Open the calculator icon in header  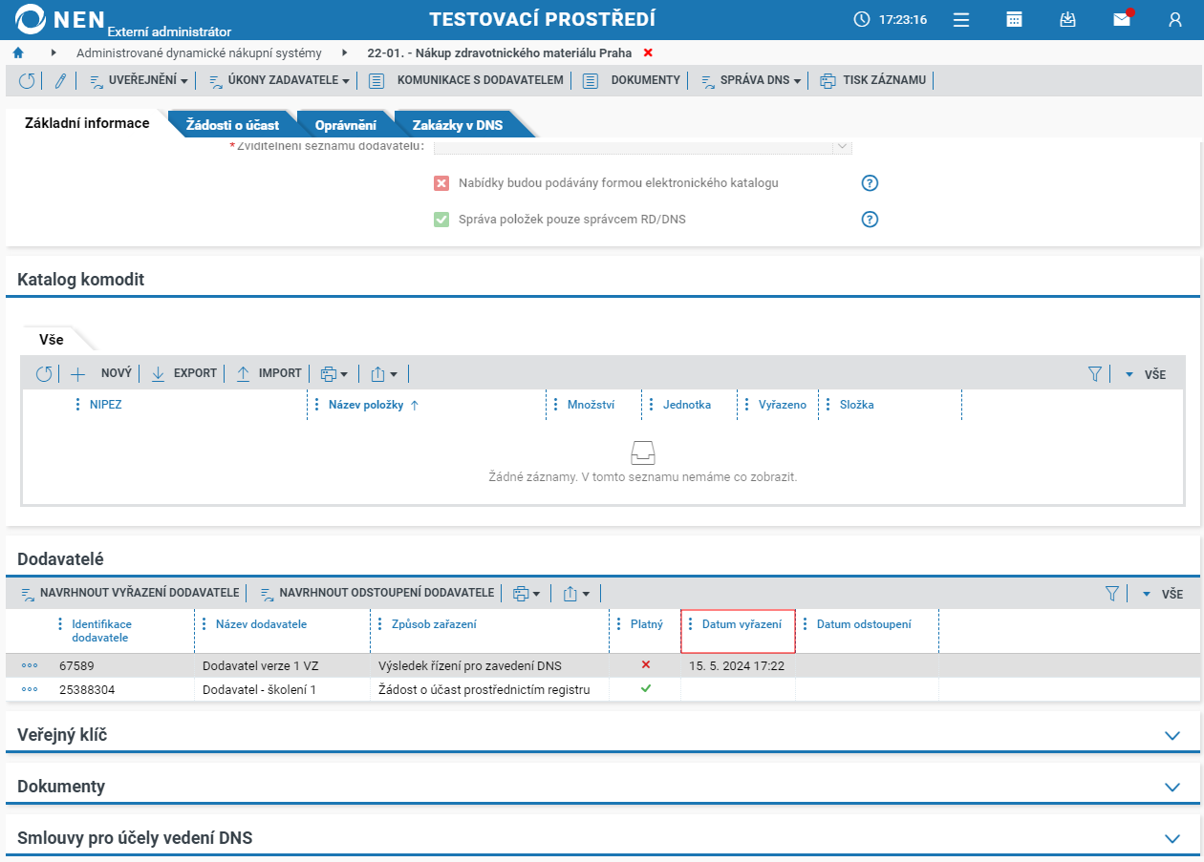pos(1015,20)
